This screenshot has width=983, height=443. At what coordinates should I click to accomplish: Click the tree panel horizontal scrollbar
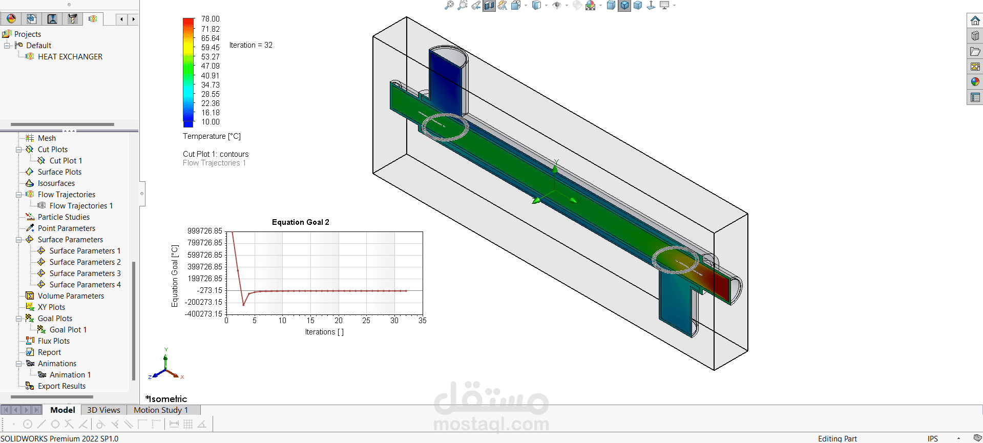point(52,397)
